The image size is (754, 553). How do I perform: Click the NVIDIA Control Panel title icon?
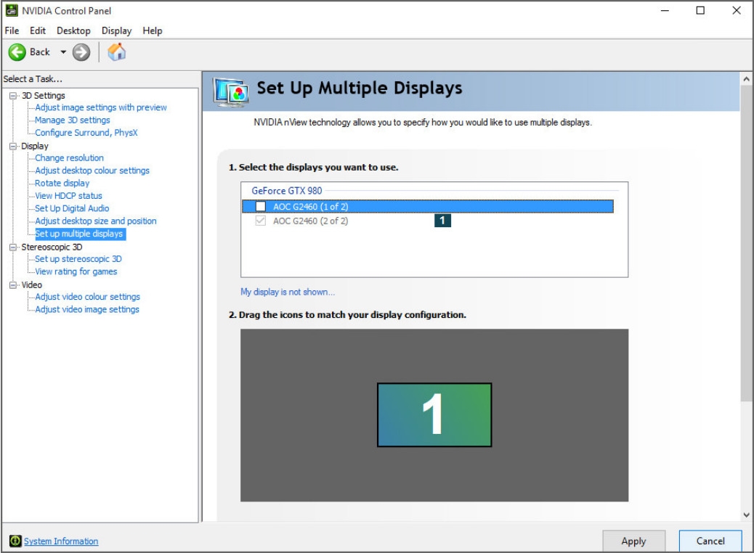pos(12,10)
